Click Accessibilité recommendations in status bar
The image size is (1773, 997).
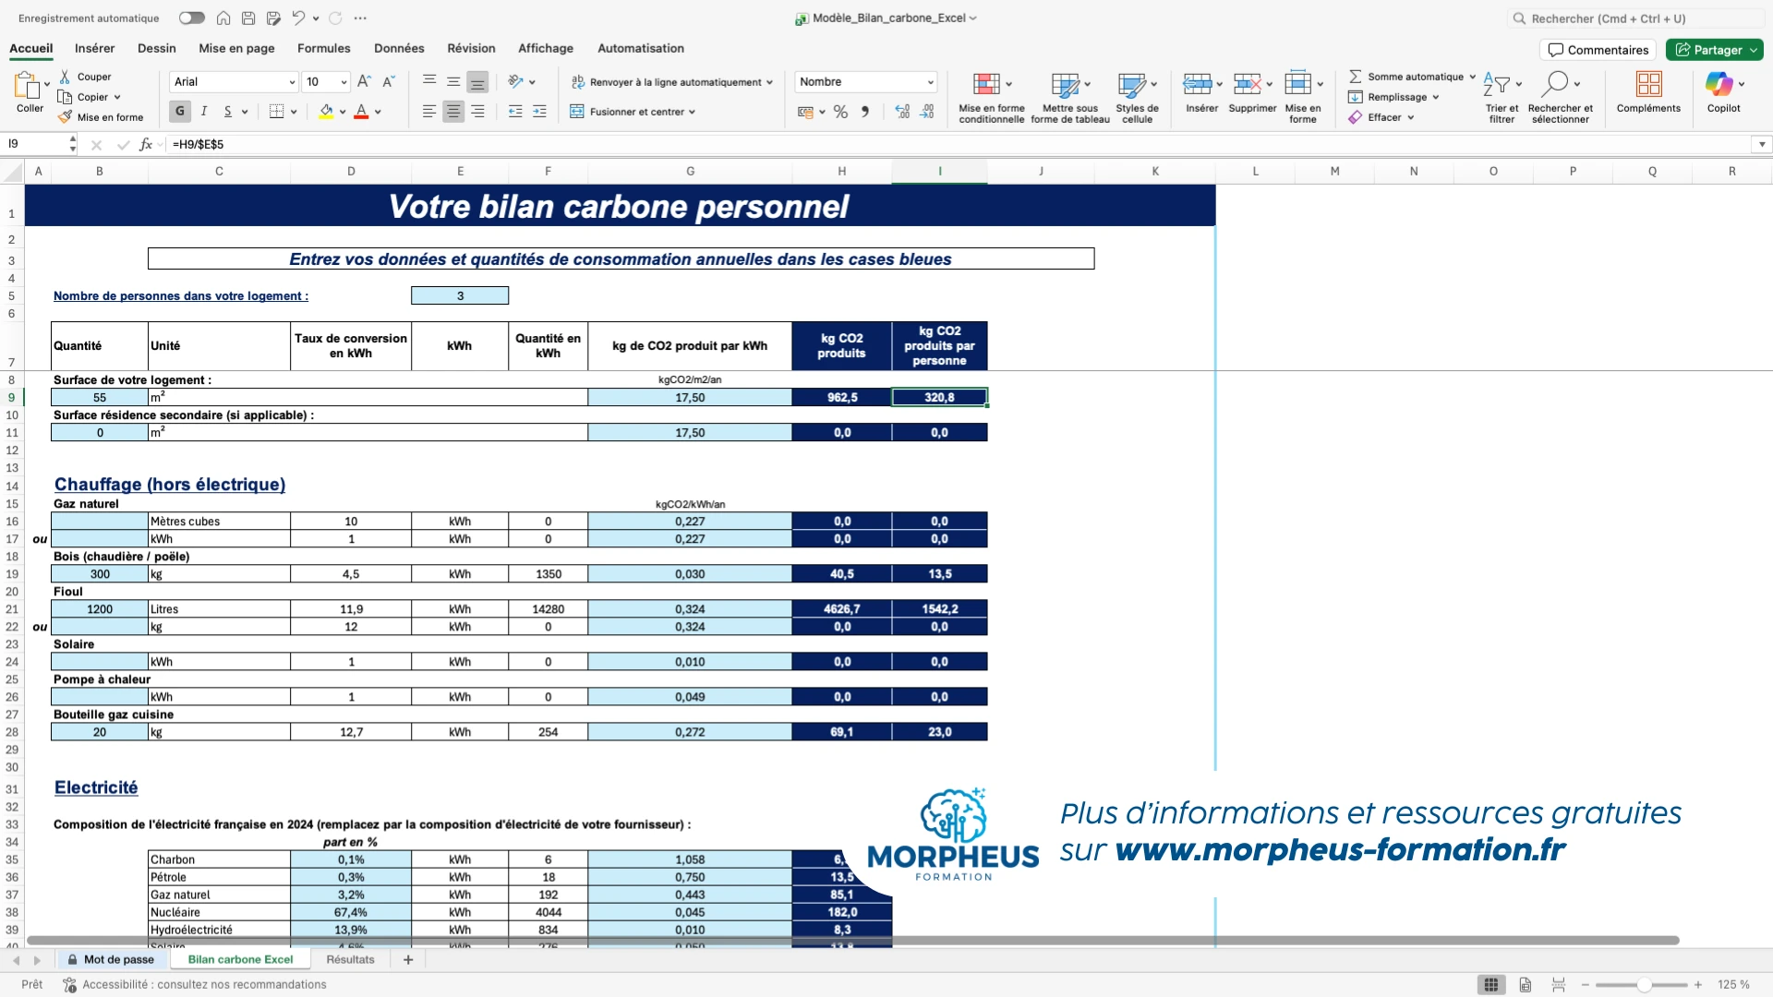pyautogui.click(x=195, y=985)
